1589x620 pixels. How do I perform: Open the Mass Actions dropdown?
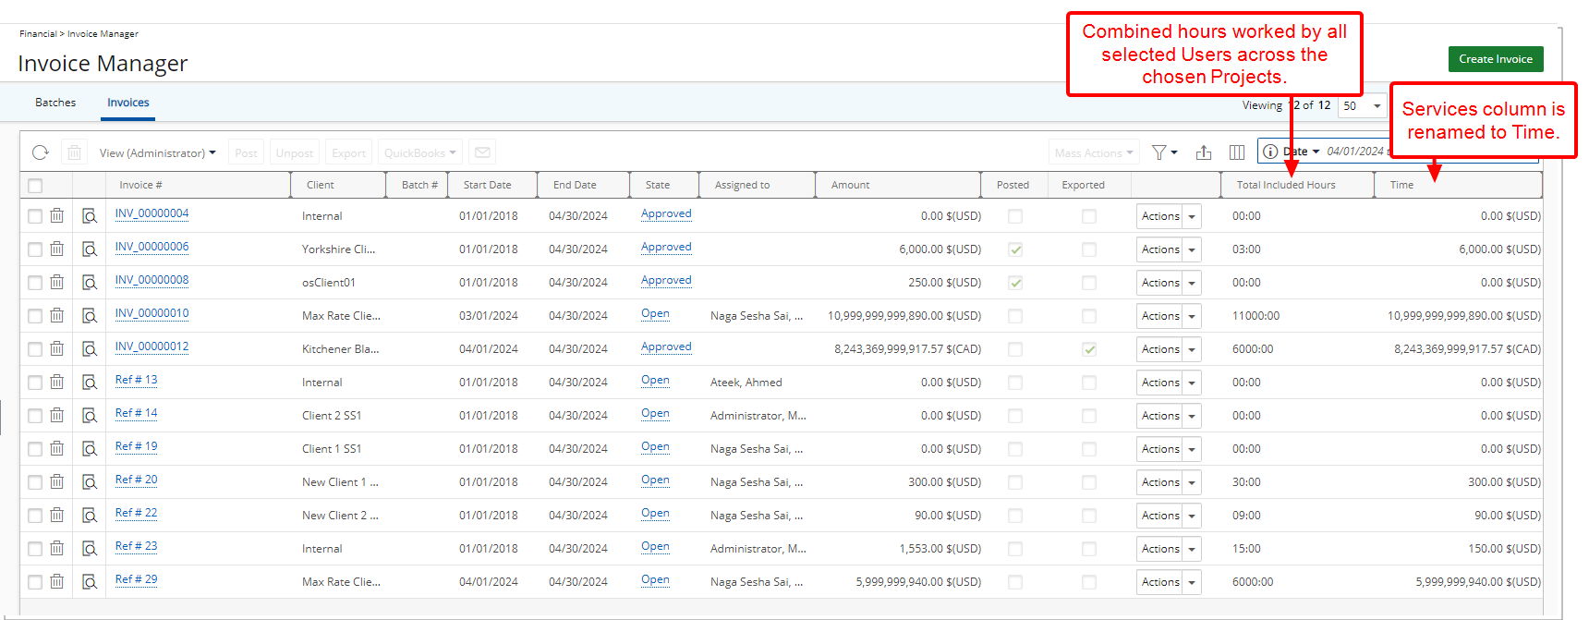click(1094, 152)
